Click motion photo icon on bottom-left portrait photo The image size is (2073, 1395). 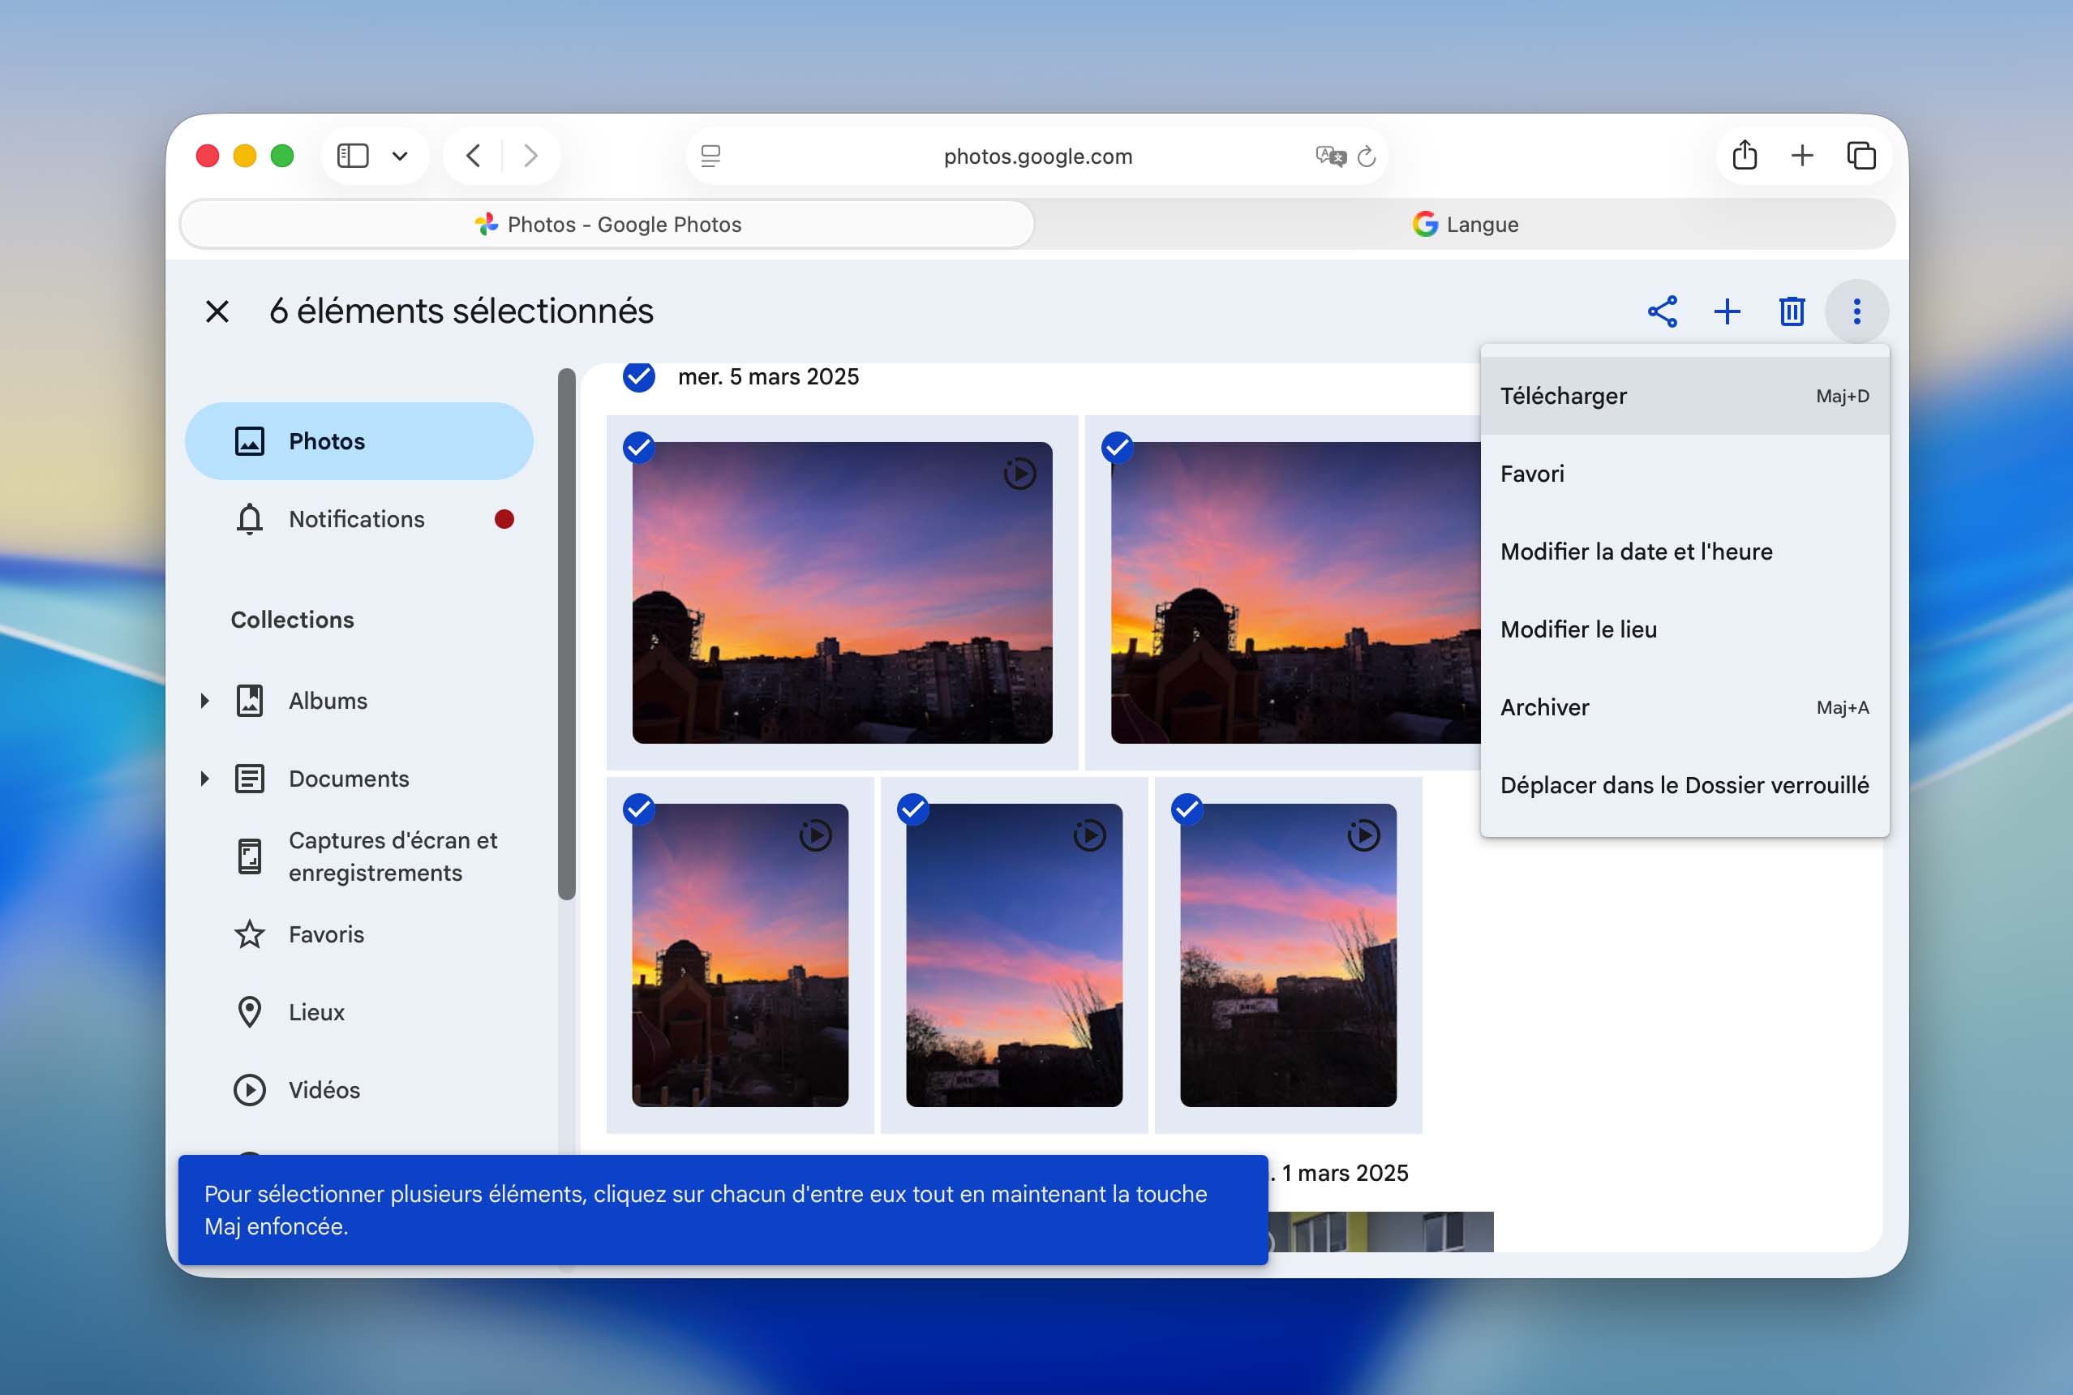click(815, 835)
